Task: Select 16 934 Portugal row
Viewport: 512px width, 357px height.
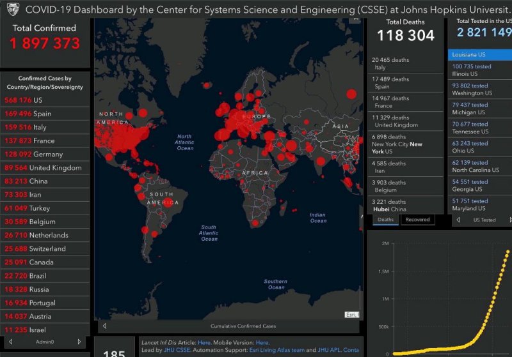Action: tap(45, 303)
